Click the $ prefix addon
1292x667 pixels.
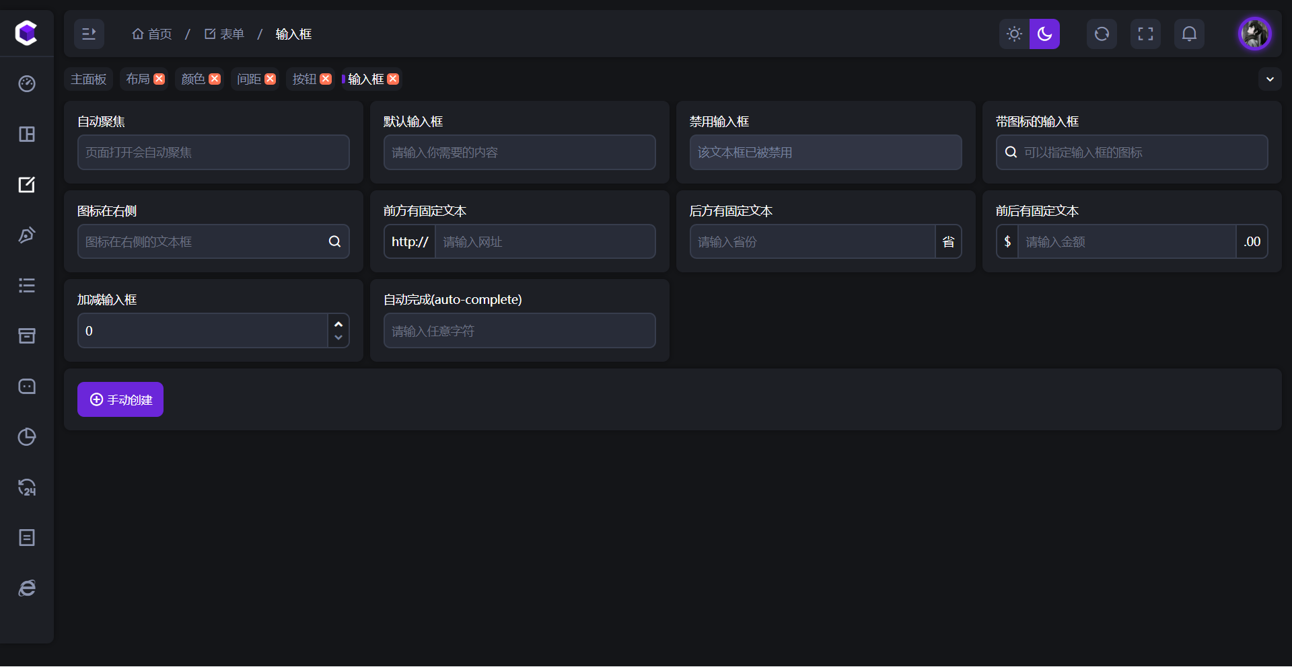point(1007,242)
